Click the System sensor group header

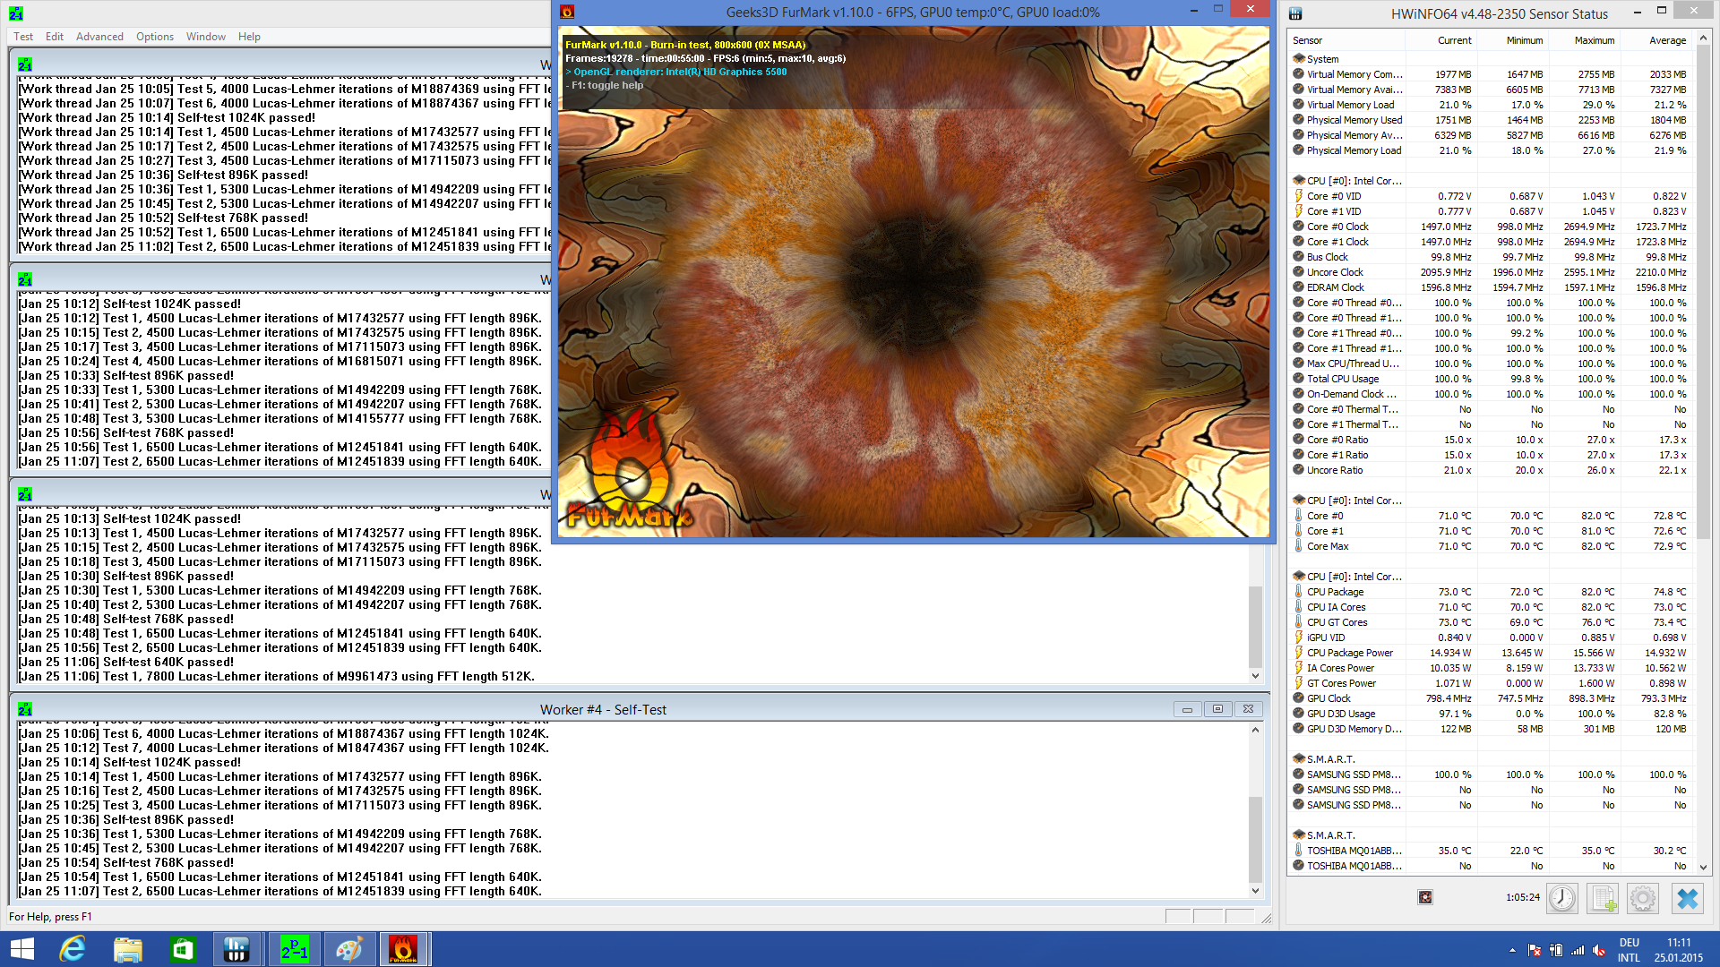[x=1322, y=59]
